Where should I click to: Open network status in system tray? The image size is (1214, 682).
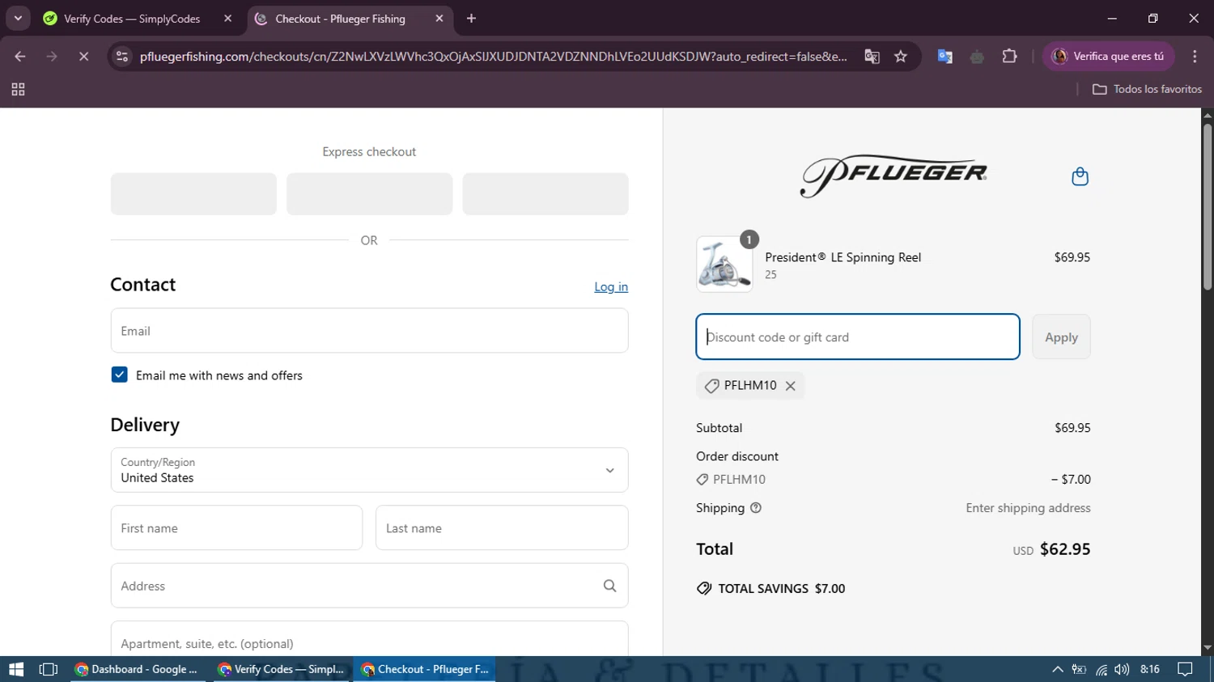coord(1102,669)
